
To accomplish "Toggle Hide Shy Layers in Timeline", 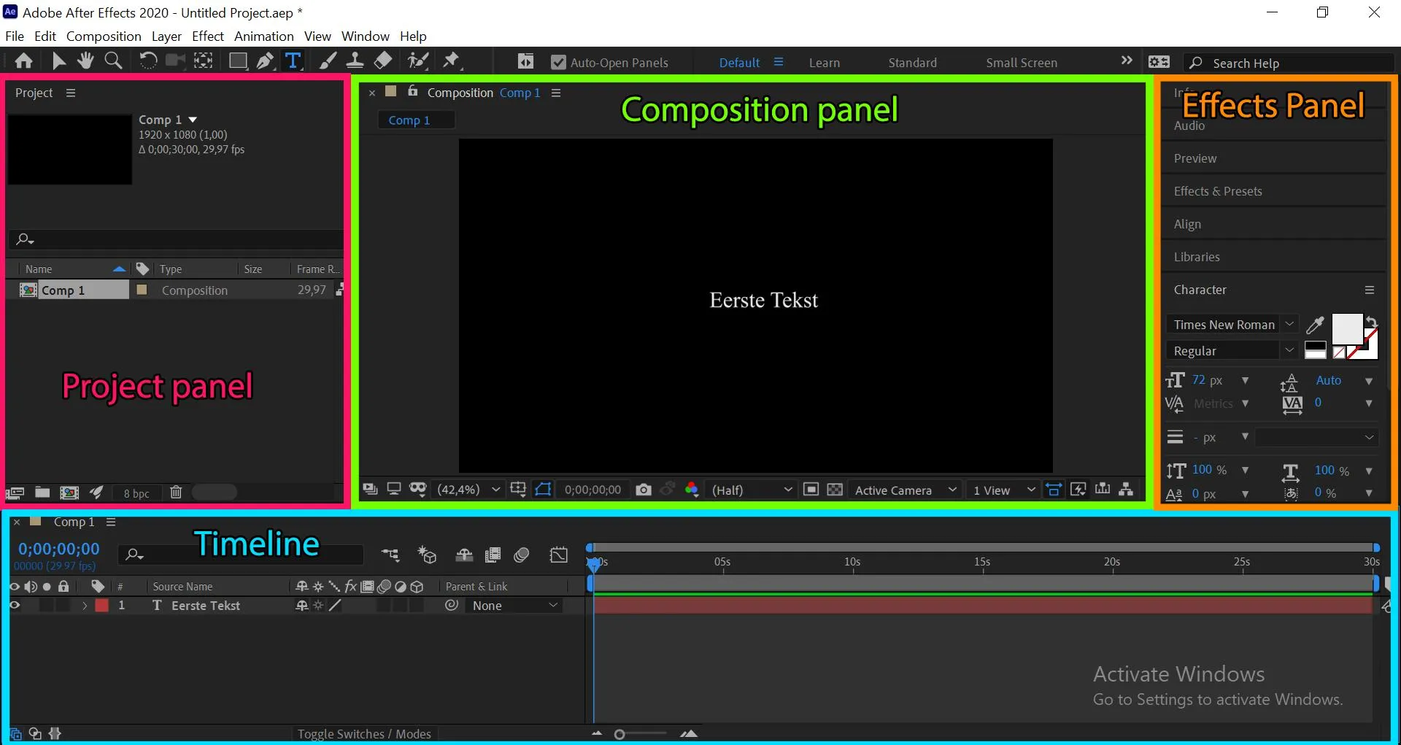I will [464, 556].
